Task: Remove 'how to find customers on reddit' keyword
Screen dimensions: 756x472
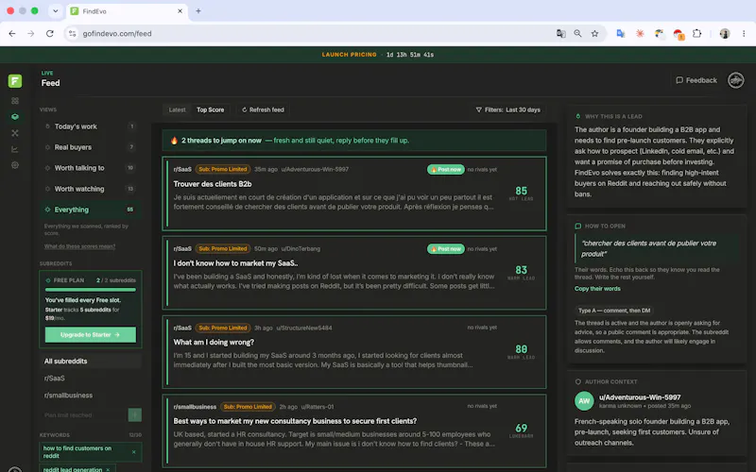Action: click(133, 452)
